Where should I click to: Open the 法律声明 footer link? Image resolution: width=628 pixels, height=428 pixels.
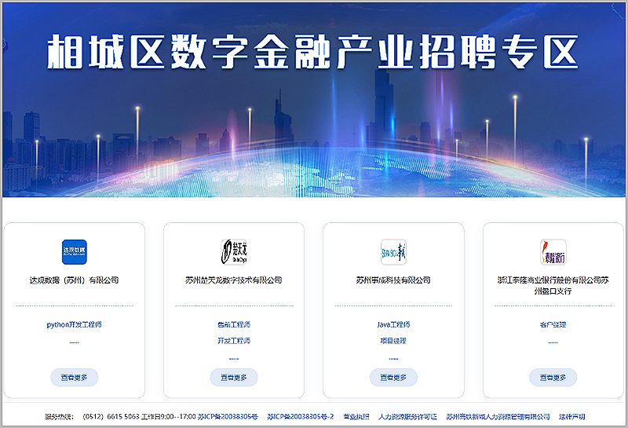click(x=572, y=417)
